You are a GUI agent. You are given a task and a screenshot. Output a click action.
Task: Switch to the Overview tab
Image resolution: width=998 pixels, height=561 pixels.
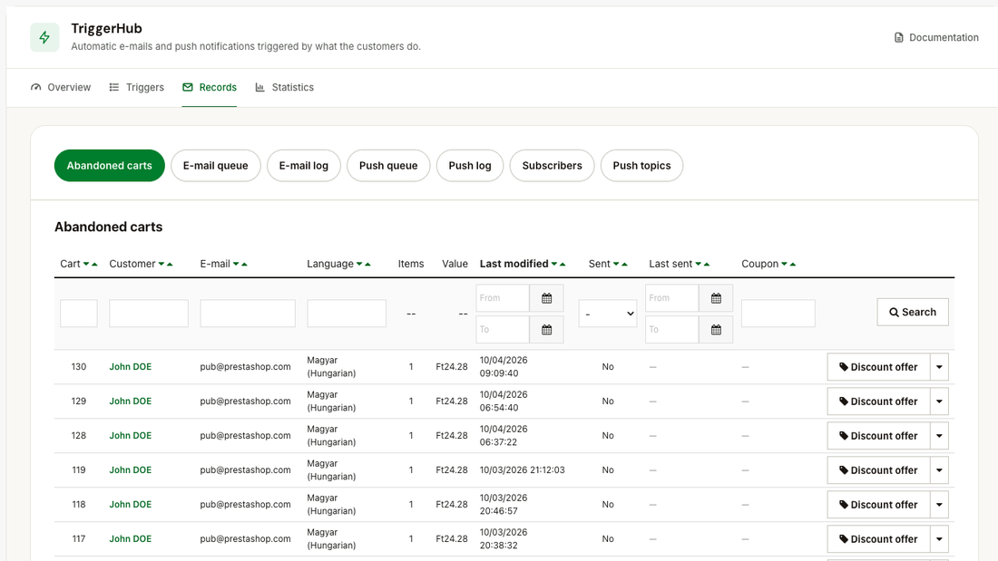click(x=61, y=87)
